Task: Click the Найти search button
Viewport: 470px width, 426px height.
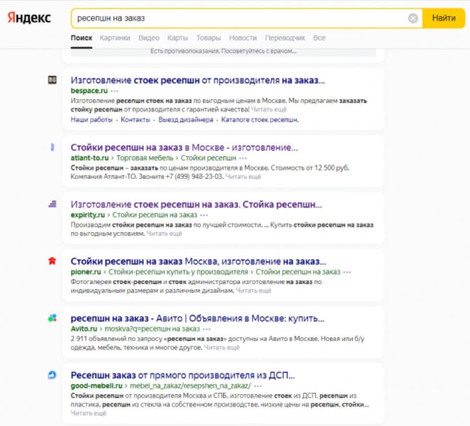Action: [443, 18]
